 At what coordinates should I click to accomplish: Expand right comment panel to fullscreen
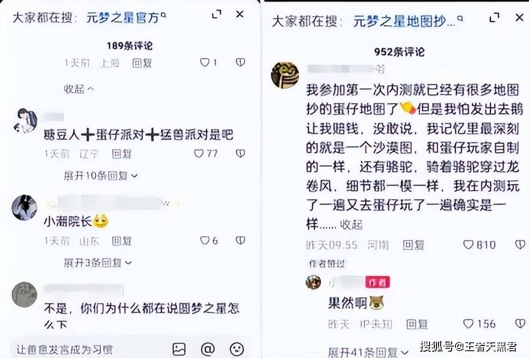pos(494,17)
